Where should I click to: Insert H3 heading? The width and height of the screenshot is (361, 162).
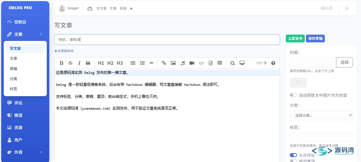pos(120,63)
